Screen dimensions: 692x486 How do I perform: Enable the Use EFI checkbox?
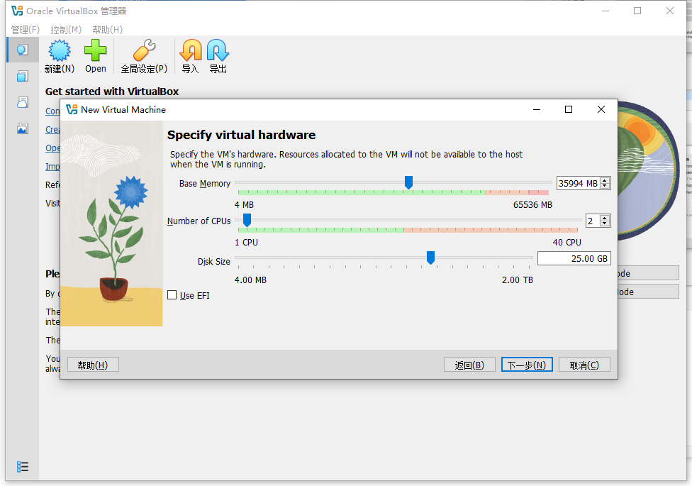pyautogui.click(x=172, y=295)
